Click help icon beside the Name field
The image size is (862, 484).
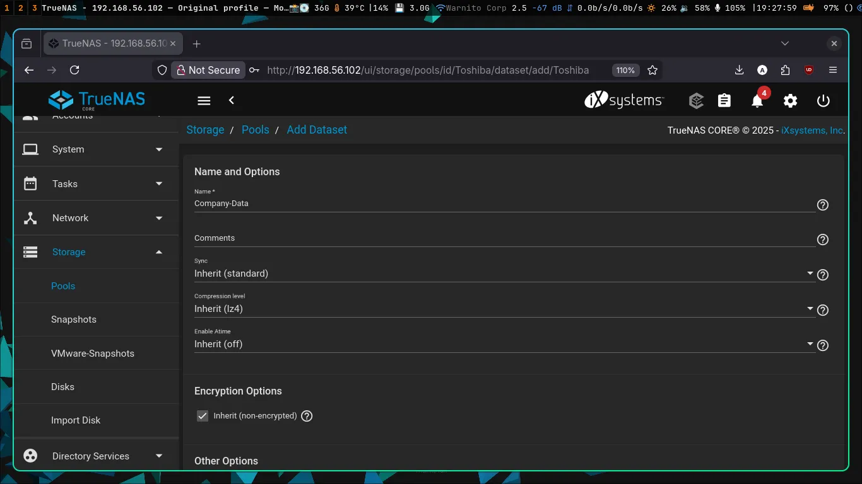[822, 205]
